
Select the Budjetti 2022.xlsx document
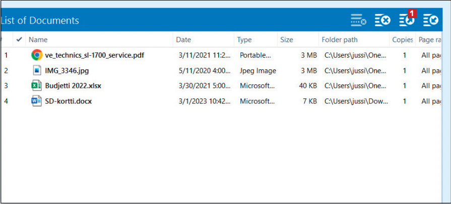coord(73,85)
